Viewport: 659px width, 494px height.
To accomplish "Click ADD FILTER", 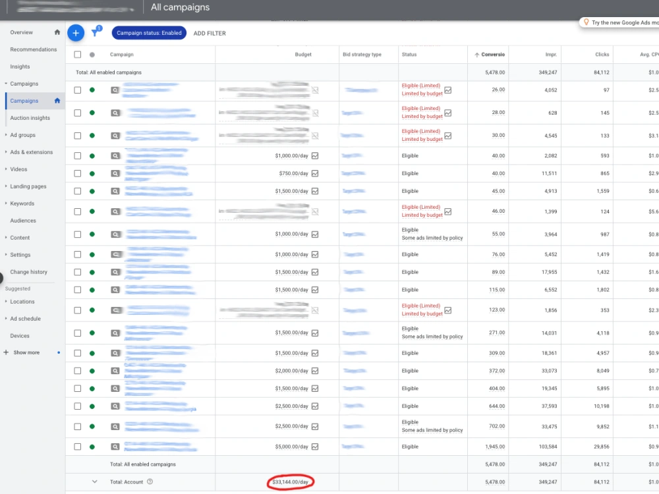I will (x=210, y=33).
